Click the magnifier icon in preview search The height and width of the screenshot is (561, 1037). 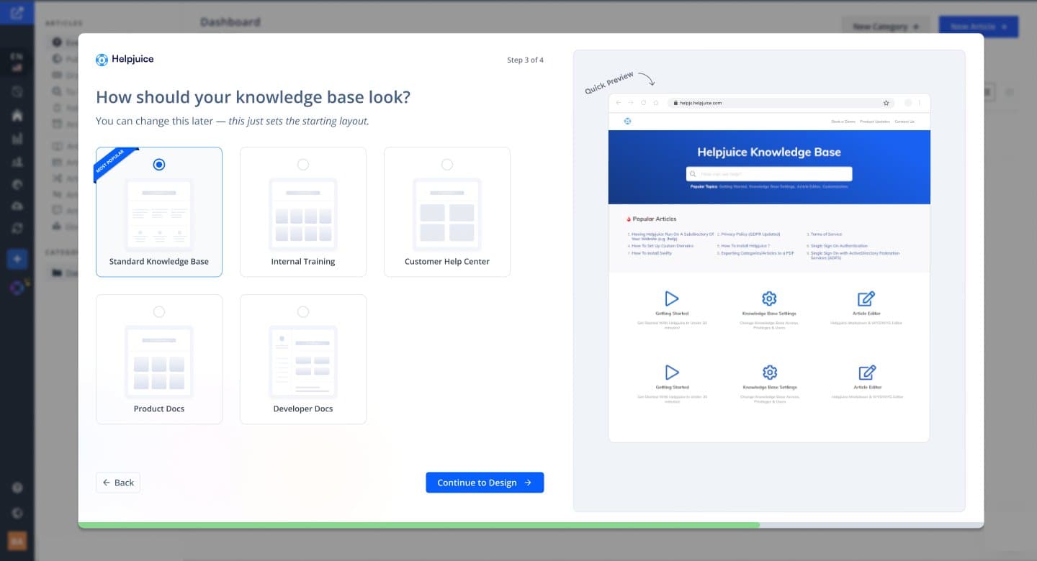click(693, 174)
